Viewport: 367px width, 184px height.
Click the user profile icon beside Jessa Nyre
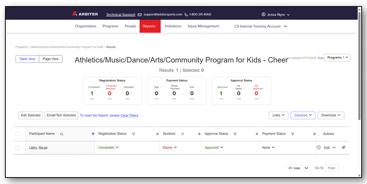click(x=263, y=15)
